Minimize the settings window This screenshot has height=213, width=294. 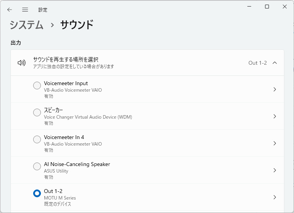coord(249,7)
